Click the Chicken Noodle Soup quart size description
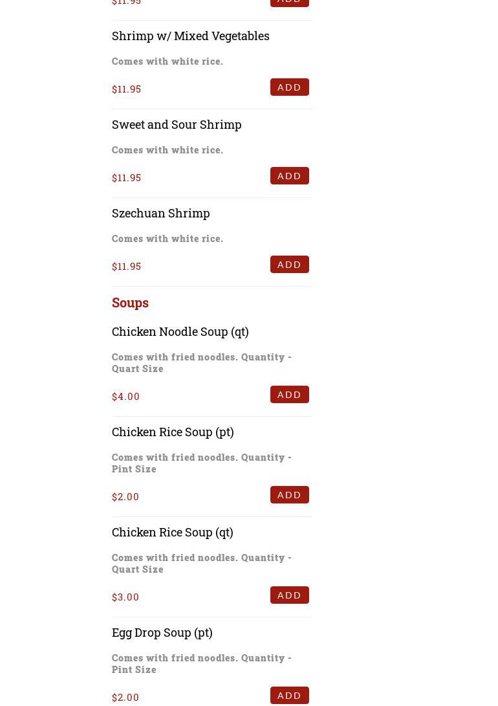Viewport: 498px width, 706px height. tap(201, 363)
